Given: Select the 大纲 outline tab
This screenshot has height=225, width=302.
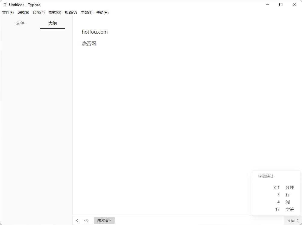Looking at the screenshot, I should tap(52, 23).
